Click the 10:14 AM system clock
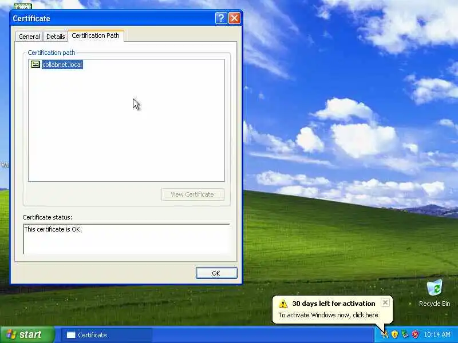 point(437,334)
